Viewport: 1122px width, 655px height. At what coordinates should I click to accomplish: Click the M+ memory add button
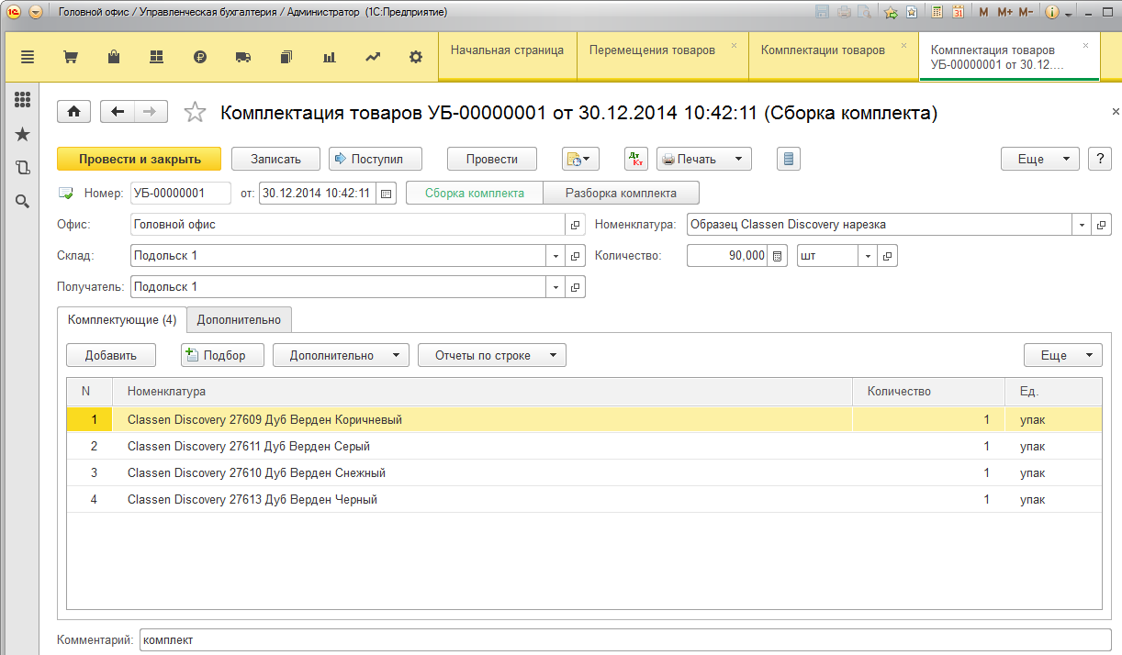pyautogui.click(x=1004, y=12)
